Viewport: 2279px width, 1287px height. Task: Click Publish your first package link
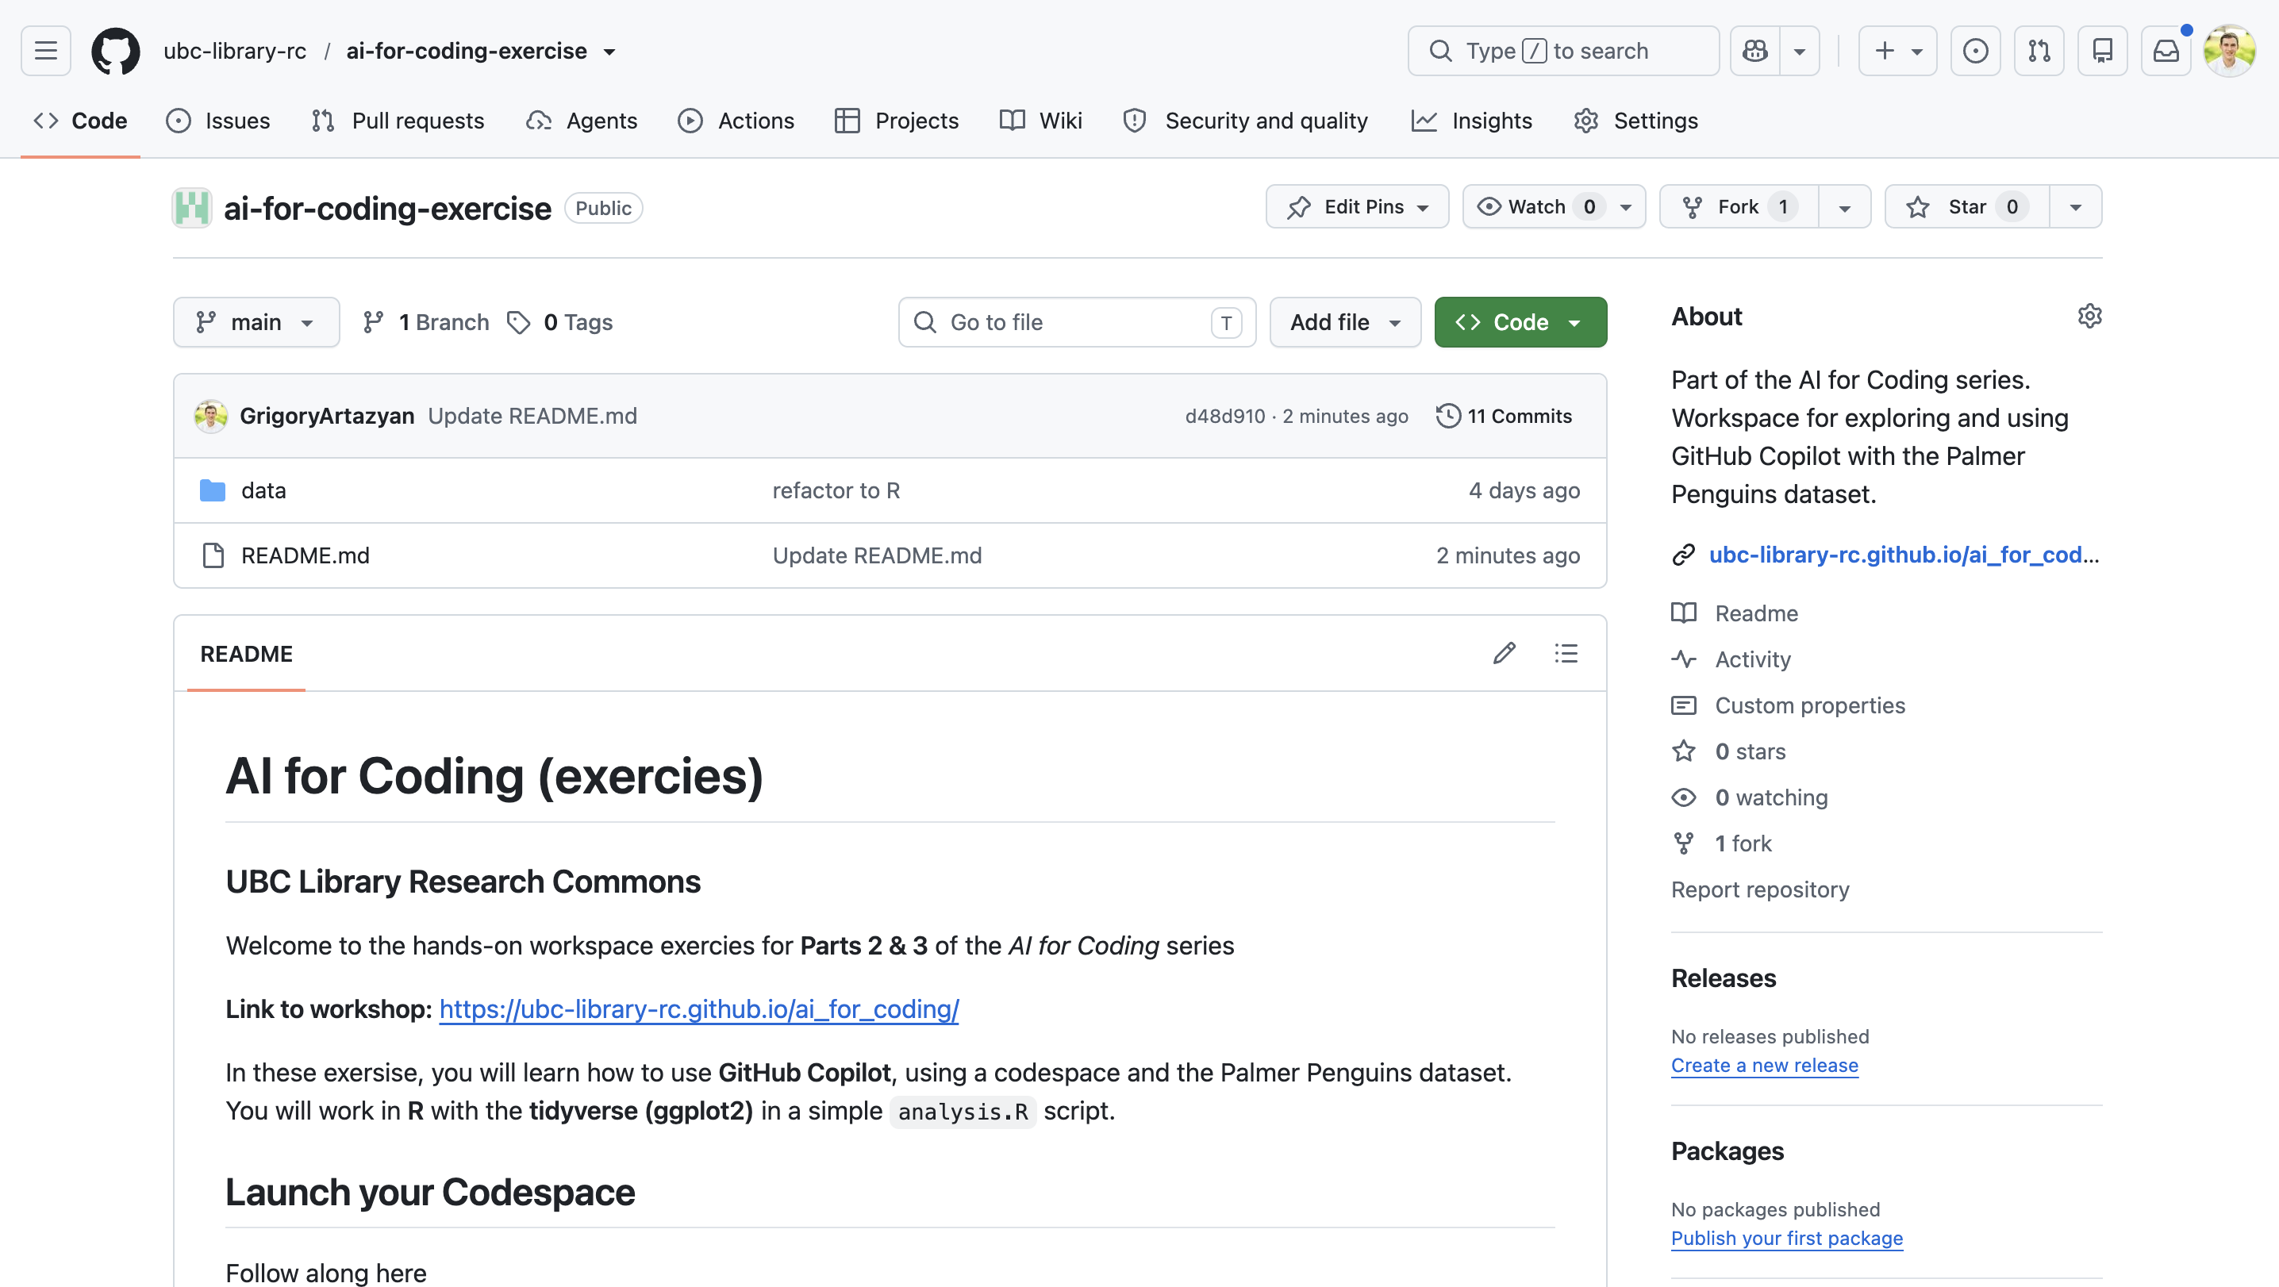pos(1786,1238)
